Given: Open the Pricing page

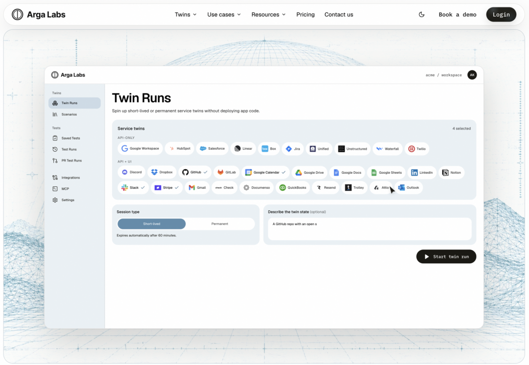Looking at the screenshot, I should (305, 15).
